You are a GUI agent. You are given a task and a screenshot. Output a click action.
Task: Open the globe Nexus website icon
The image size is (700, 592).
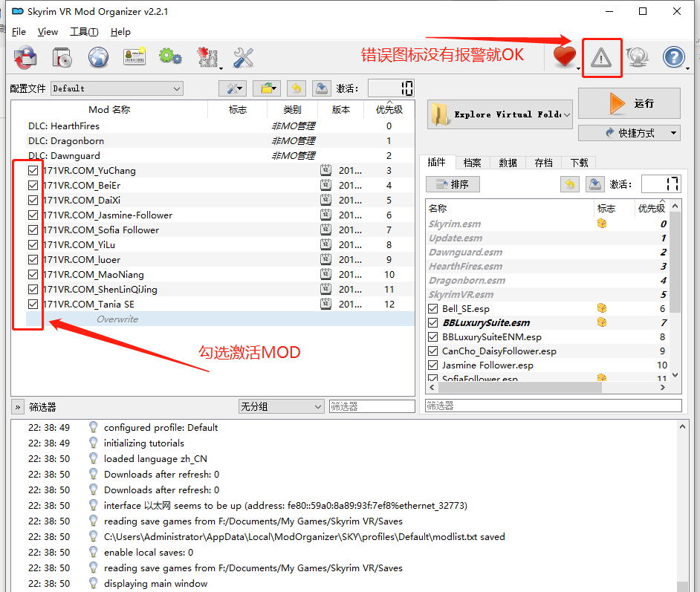point(98,57)
